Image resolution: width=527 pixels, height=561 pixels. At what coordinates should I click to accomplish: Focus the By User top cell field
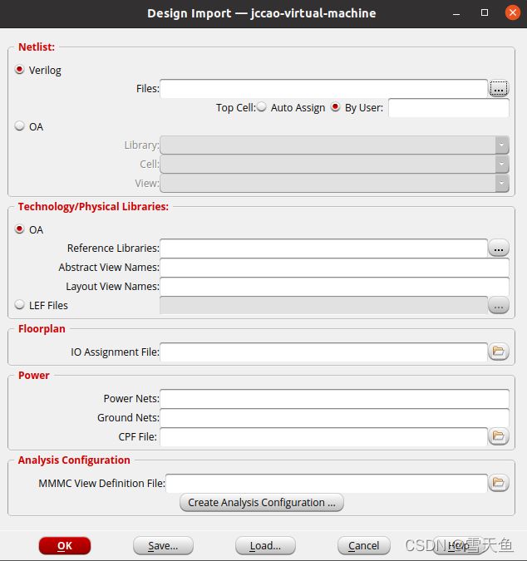[x=449, y=108]
